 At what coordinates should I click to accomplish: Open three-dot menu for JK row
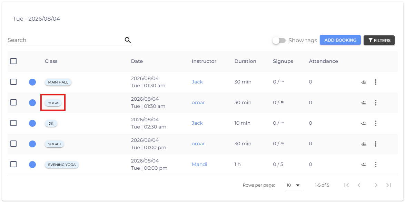pos(376,123)
